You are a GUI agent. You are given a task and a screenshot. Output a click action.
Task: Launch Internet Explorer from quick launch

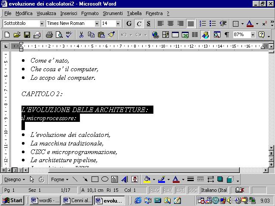(138, 200)
